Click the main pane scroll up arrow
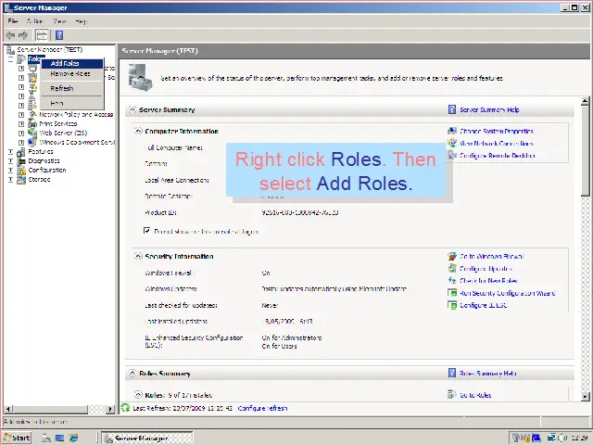The image size is (593, 445). point(585,101)
